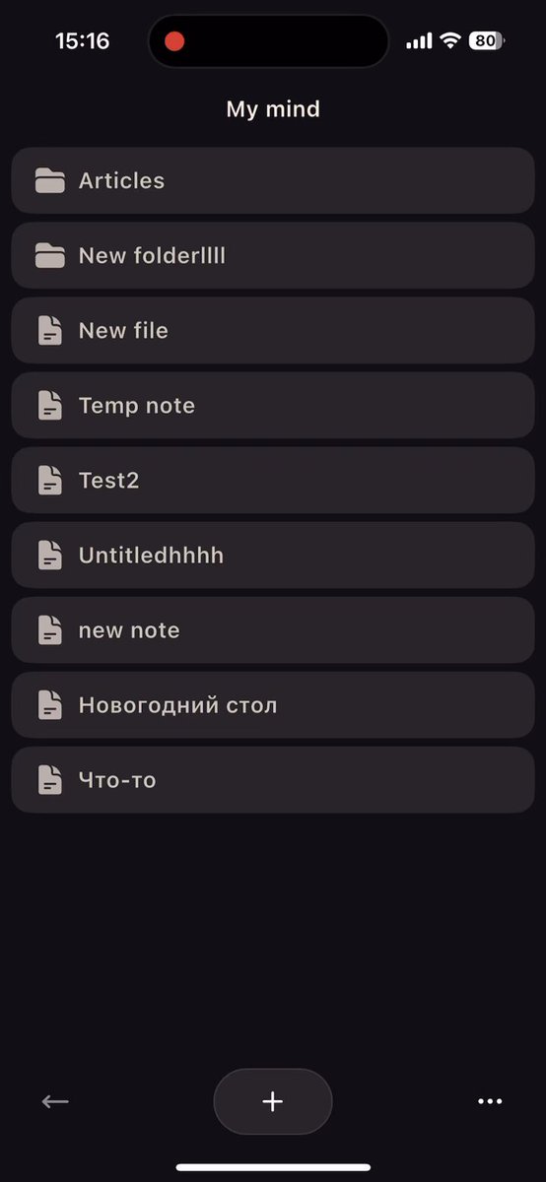Viewport: 546px width, 1182px height.
Task: Open the Articles folder
Action: point(273,180)
